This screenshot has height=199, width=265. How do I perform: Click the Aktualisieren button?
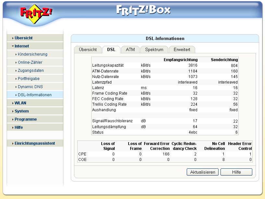tap(203, 172)
